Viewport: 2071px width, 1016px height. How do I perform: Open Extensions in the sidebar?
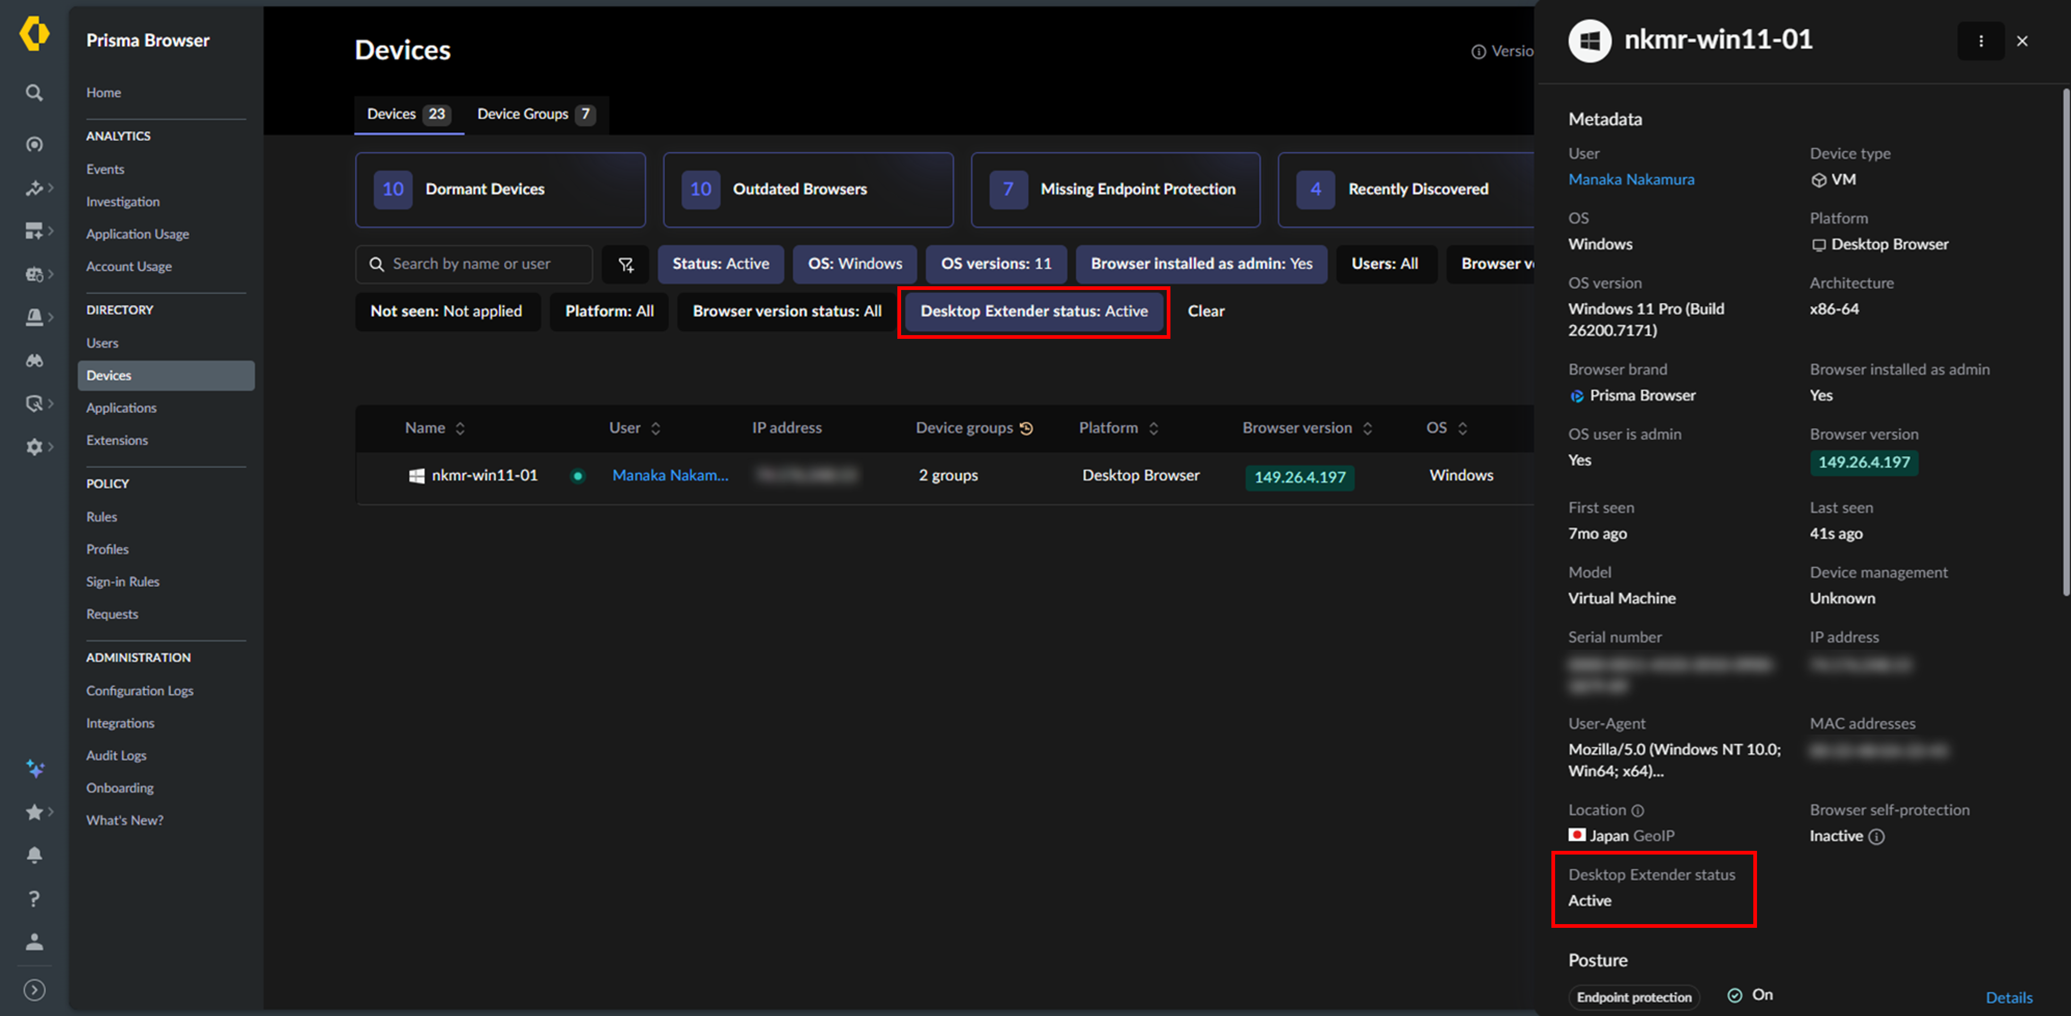coord(117,440)
